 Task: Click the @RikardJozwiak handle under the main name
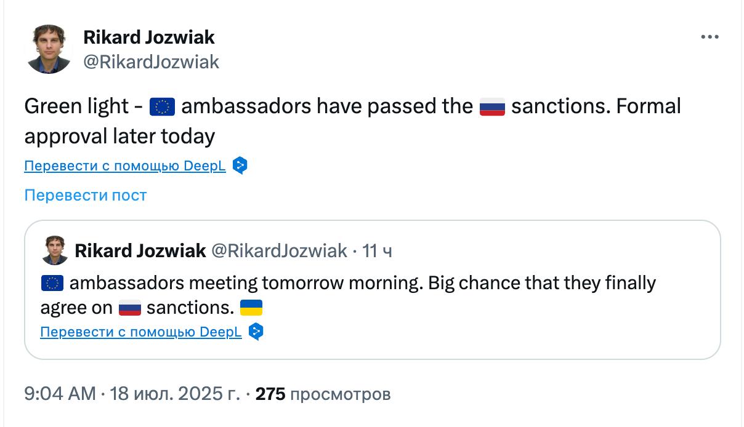(x=151, y=62)
